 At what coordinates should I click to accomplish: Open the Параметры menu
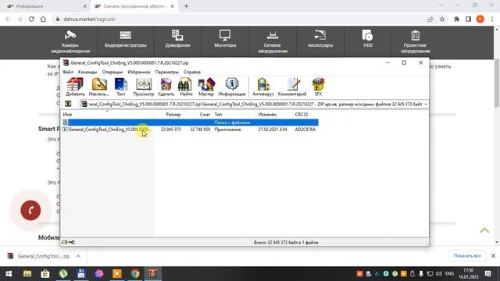(166, 72)
